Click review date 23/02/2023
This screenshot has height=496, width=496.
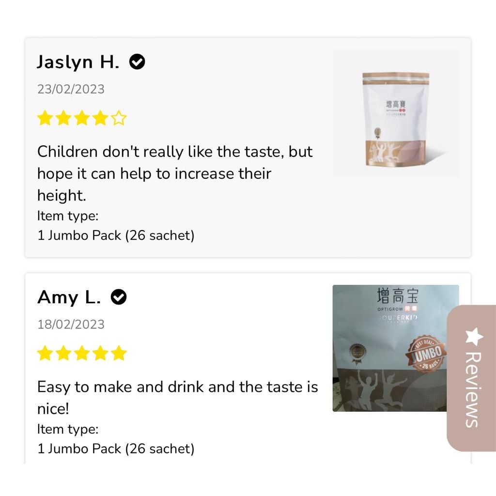(x=71, y=89)
